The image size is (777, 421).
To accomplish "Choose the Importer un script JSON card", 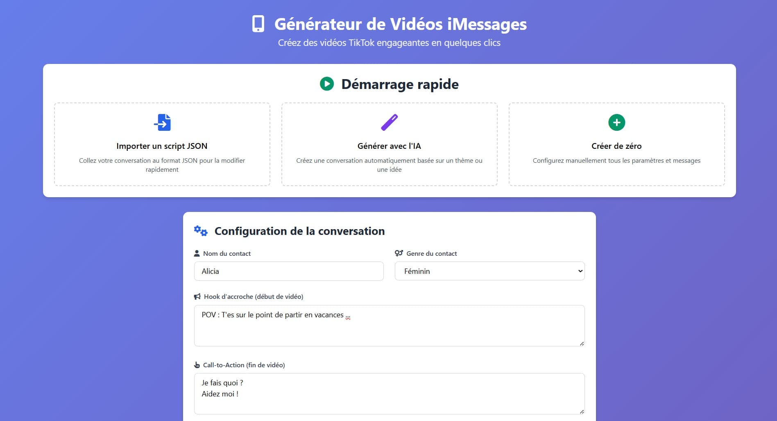I will [162, 144].
